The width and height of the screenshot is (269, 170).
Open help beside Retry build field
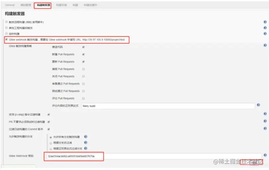click(258, 105)
